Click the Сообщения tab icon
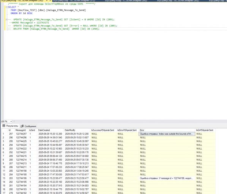227x194 pixels. tap(22, 126)
